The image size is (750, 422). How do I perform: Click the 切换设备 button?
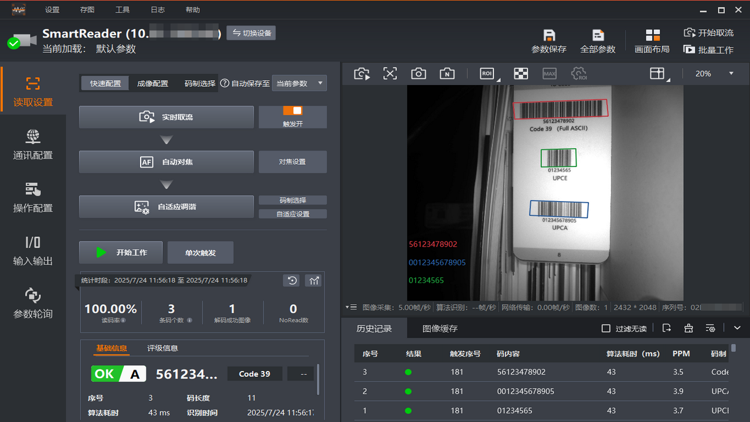coord(251,33)
